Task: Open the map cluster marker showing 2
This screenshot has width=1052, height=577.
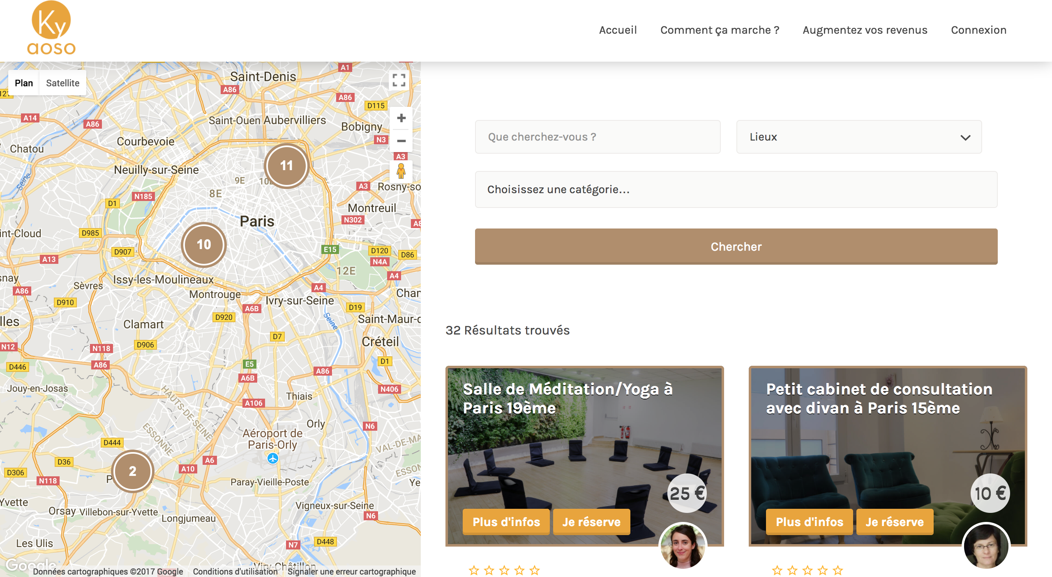Action: (x=132, y=471)
